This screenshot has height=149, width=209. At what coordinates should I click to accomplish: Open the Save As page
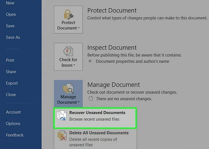point(13,37)
